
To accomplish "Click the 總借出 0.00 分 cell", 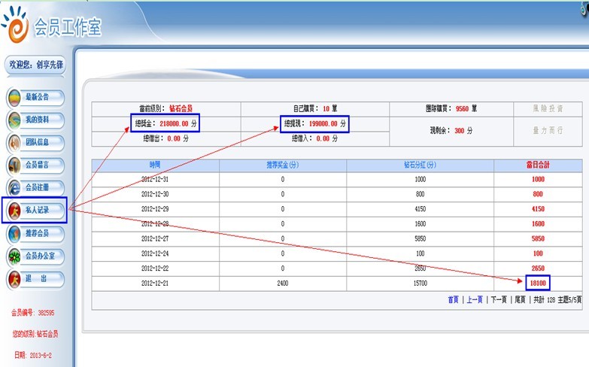I will pyautogui.click(x=165, y=138).
